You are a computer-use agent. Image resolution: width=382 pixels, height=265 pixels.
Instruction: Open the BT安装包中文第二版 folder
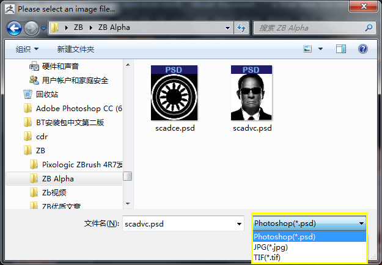(x=70, y=122)
